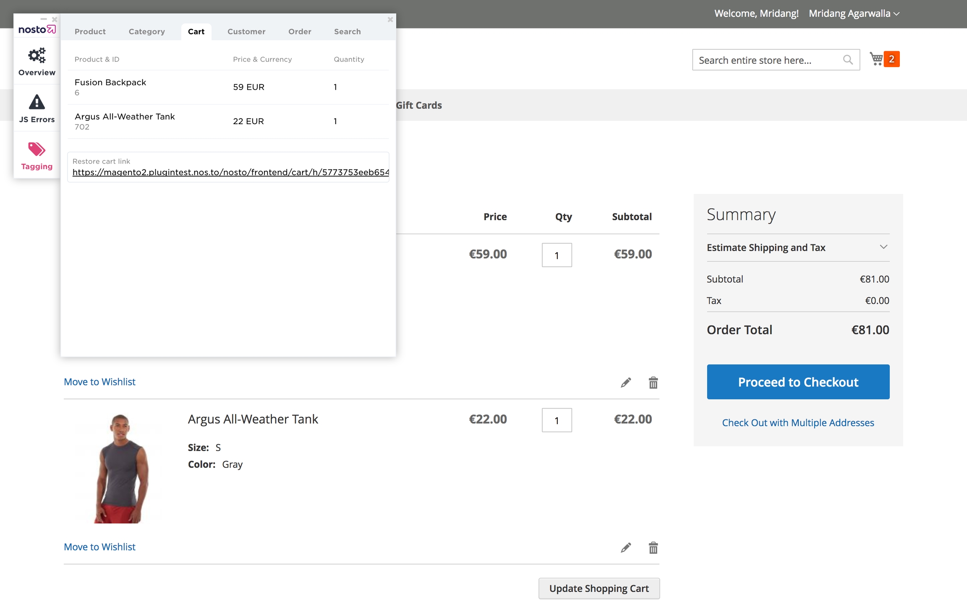Click Proceed to Checkout button
Image resolution: width=967 pixels, height=604 pixels.
798,382
